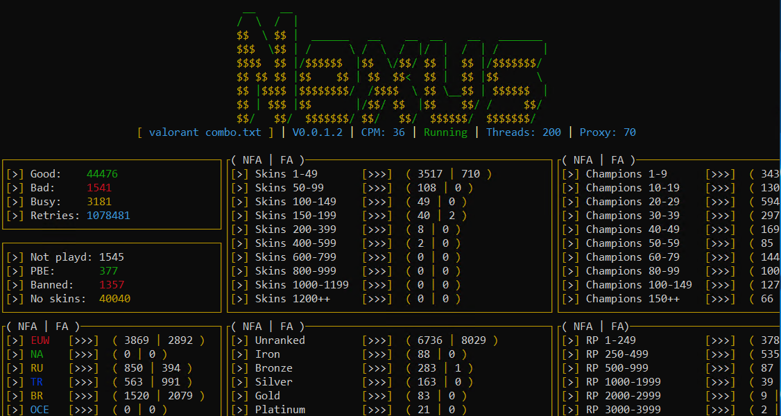
Task: Click the 'Champions 150++' row label
Action: [x=633, y=299]
